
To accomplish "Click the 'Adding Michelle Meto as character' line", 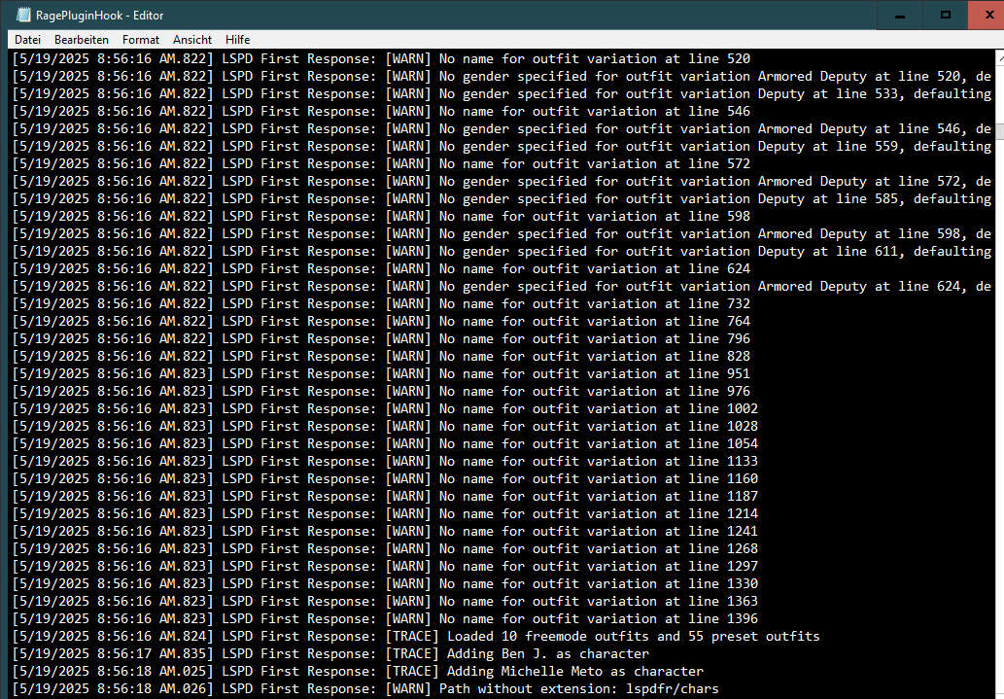I will coord(358,672).
